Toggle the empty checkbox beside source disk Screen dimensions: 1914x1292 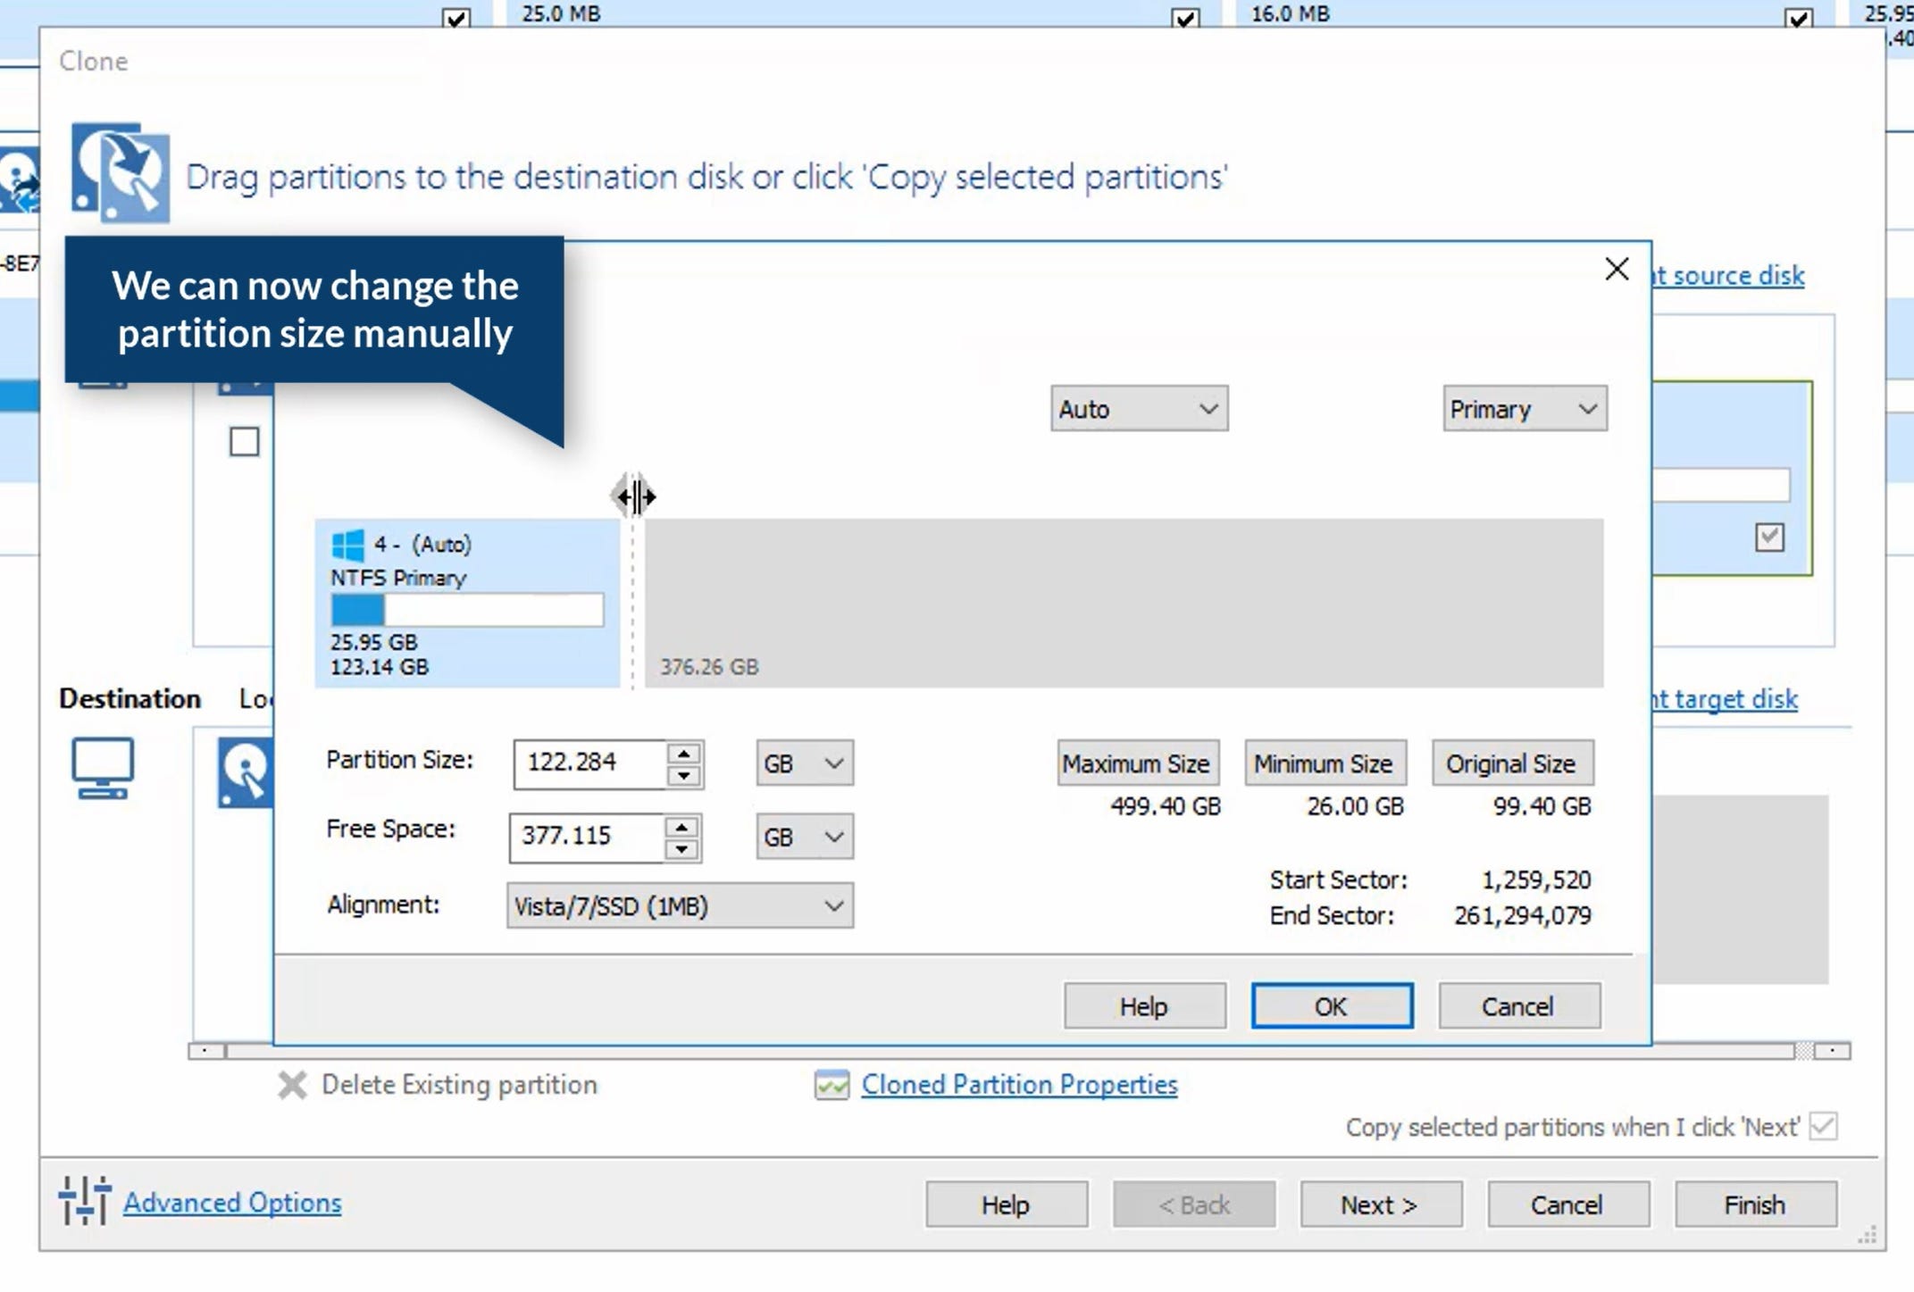point(245,442)
